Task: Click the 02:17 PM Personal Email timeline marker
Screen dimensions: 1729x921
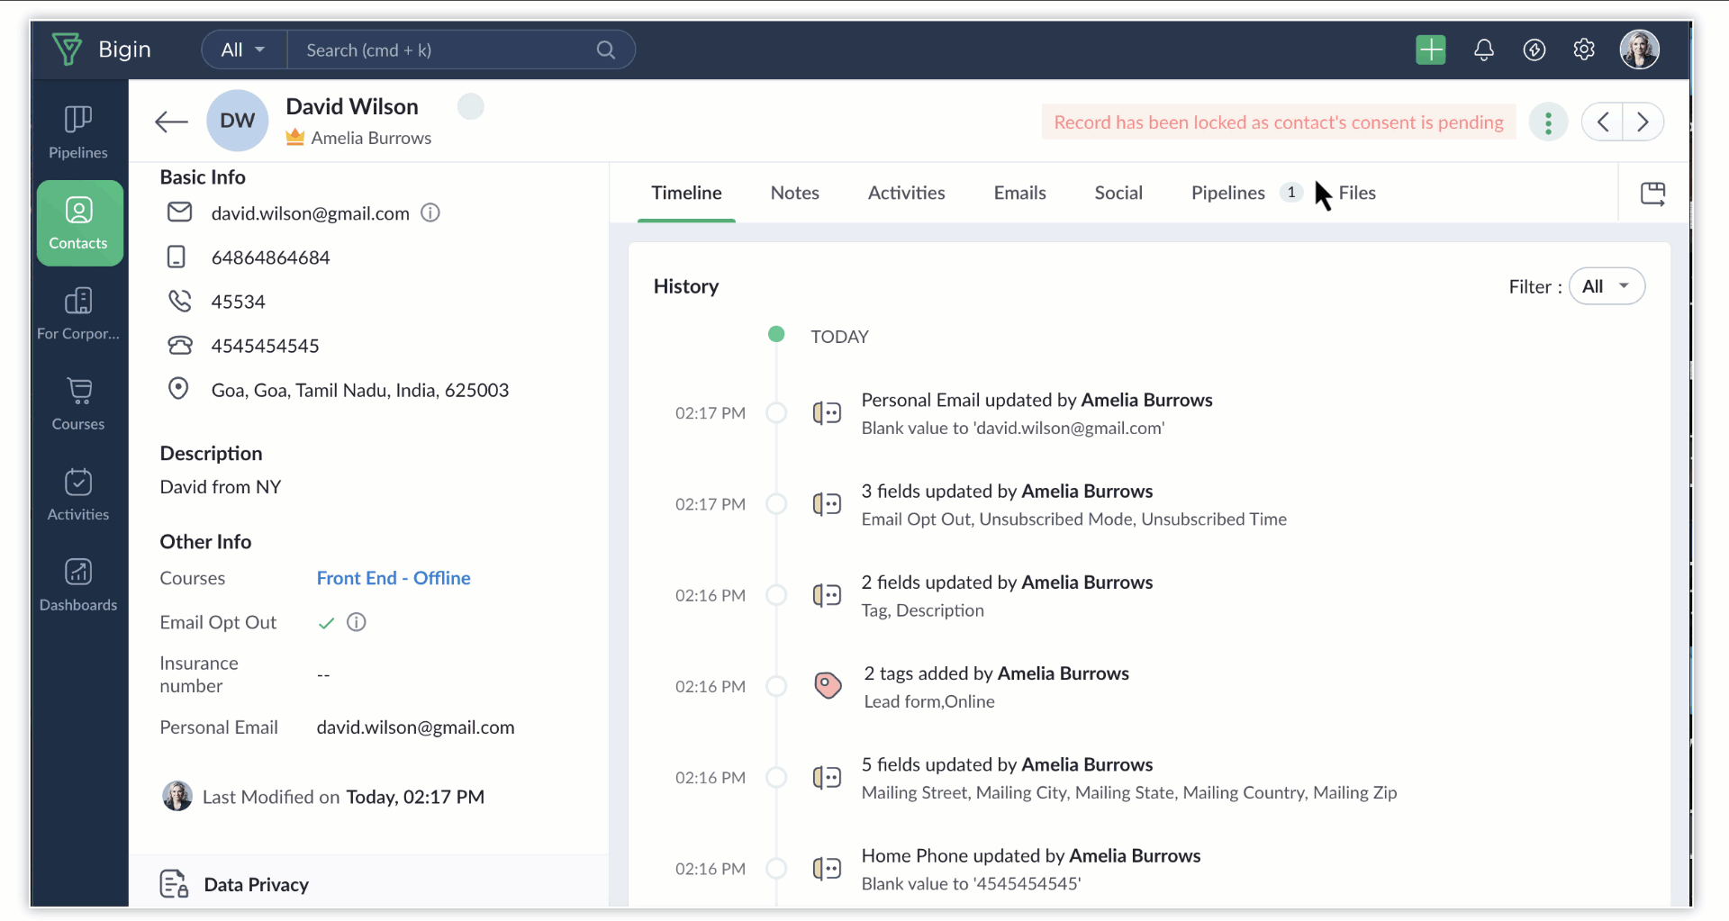Action: [776, 413]
